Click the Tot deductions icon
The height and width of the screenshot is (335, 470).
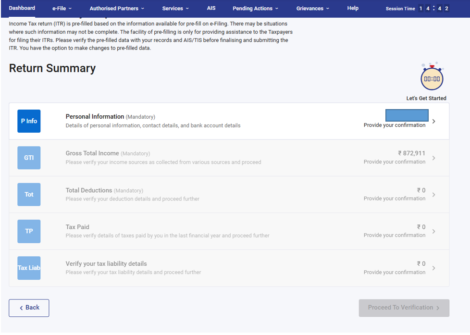pos(29,195)
